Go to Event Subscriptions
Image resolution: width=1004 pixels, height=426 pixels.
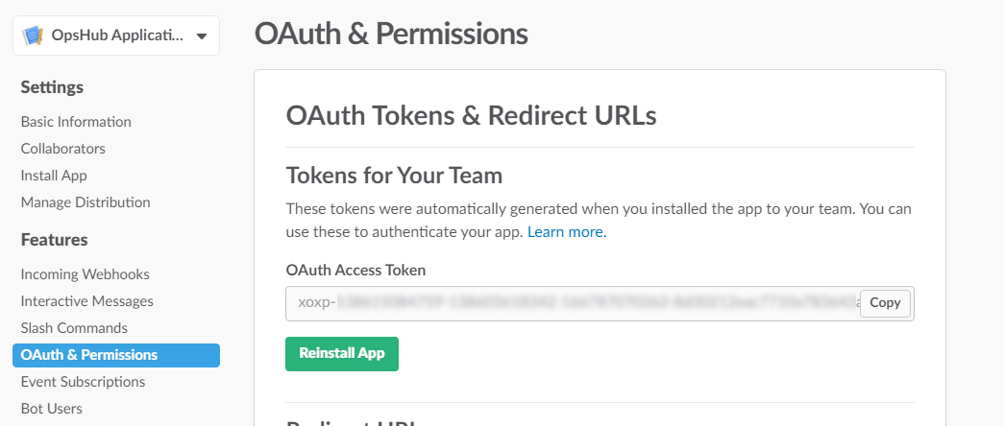pyautogui.click(x=83, y=382)
